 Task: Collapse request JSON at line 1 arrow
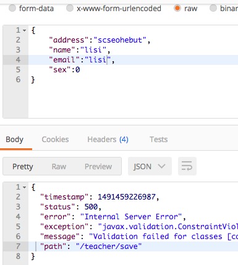pyautogui.click(x=24, y=30)
